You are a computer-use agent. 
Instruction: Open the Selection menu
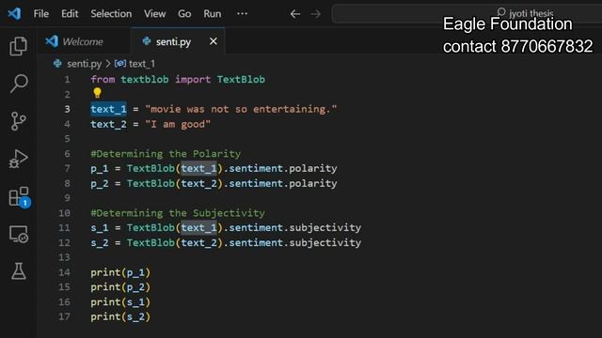[111, 14]
